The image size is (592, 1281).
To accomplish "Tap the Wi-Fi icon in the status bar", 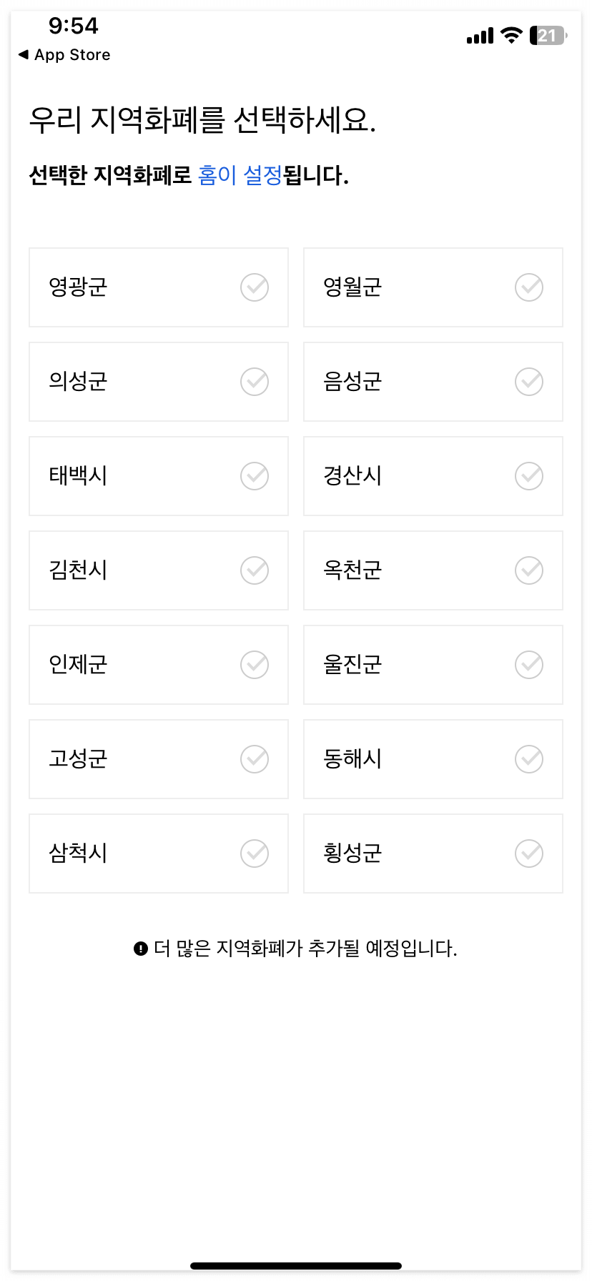I will point(510,35).
